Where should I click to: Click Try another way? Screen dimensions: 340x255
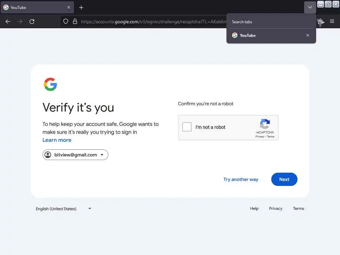coord(241,179)
